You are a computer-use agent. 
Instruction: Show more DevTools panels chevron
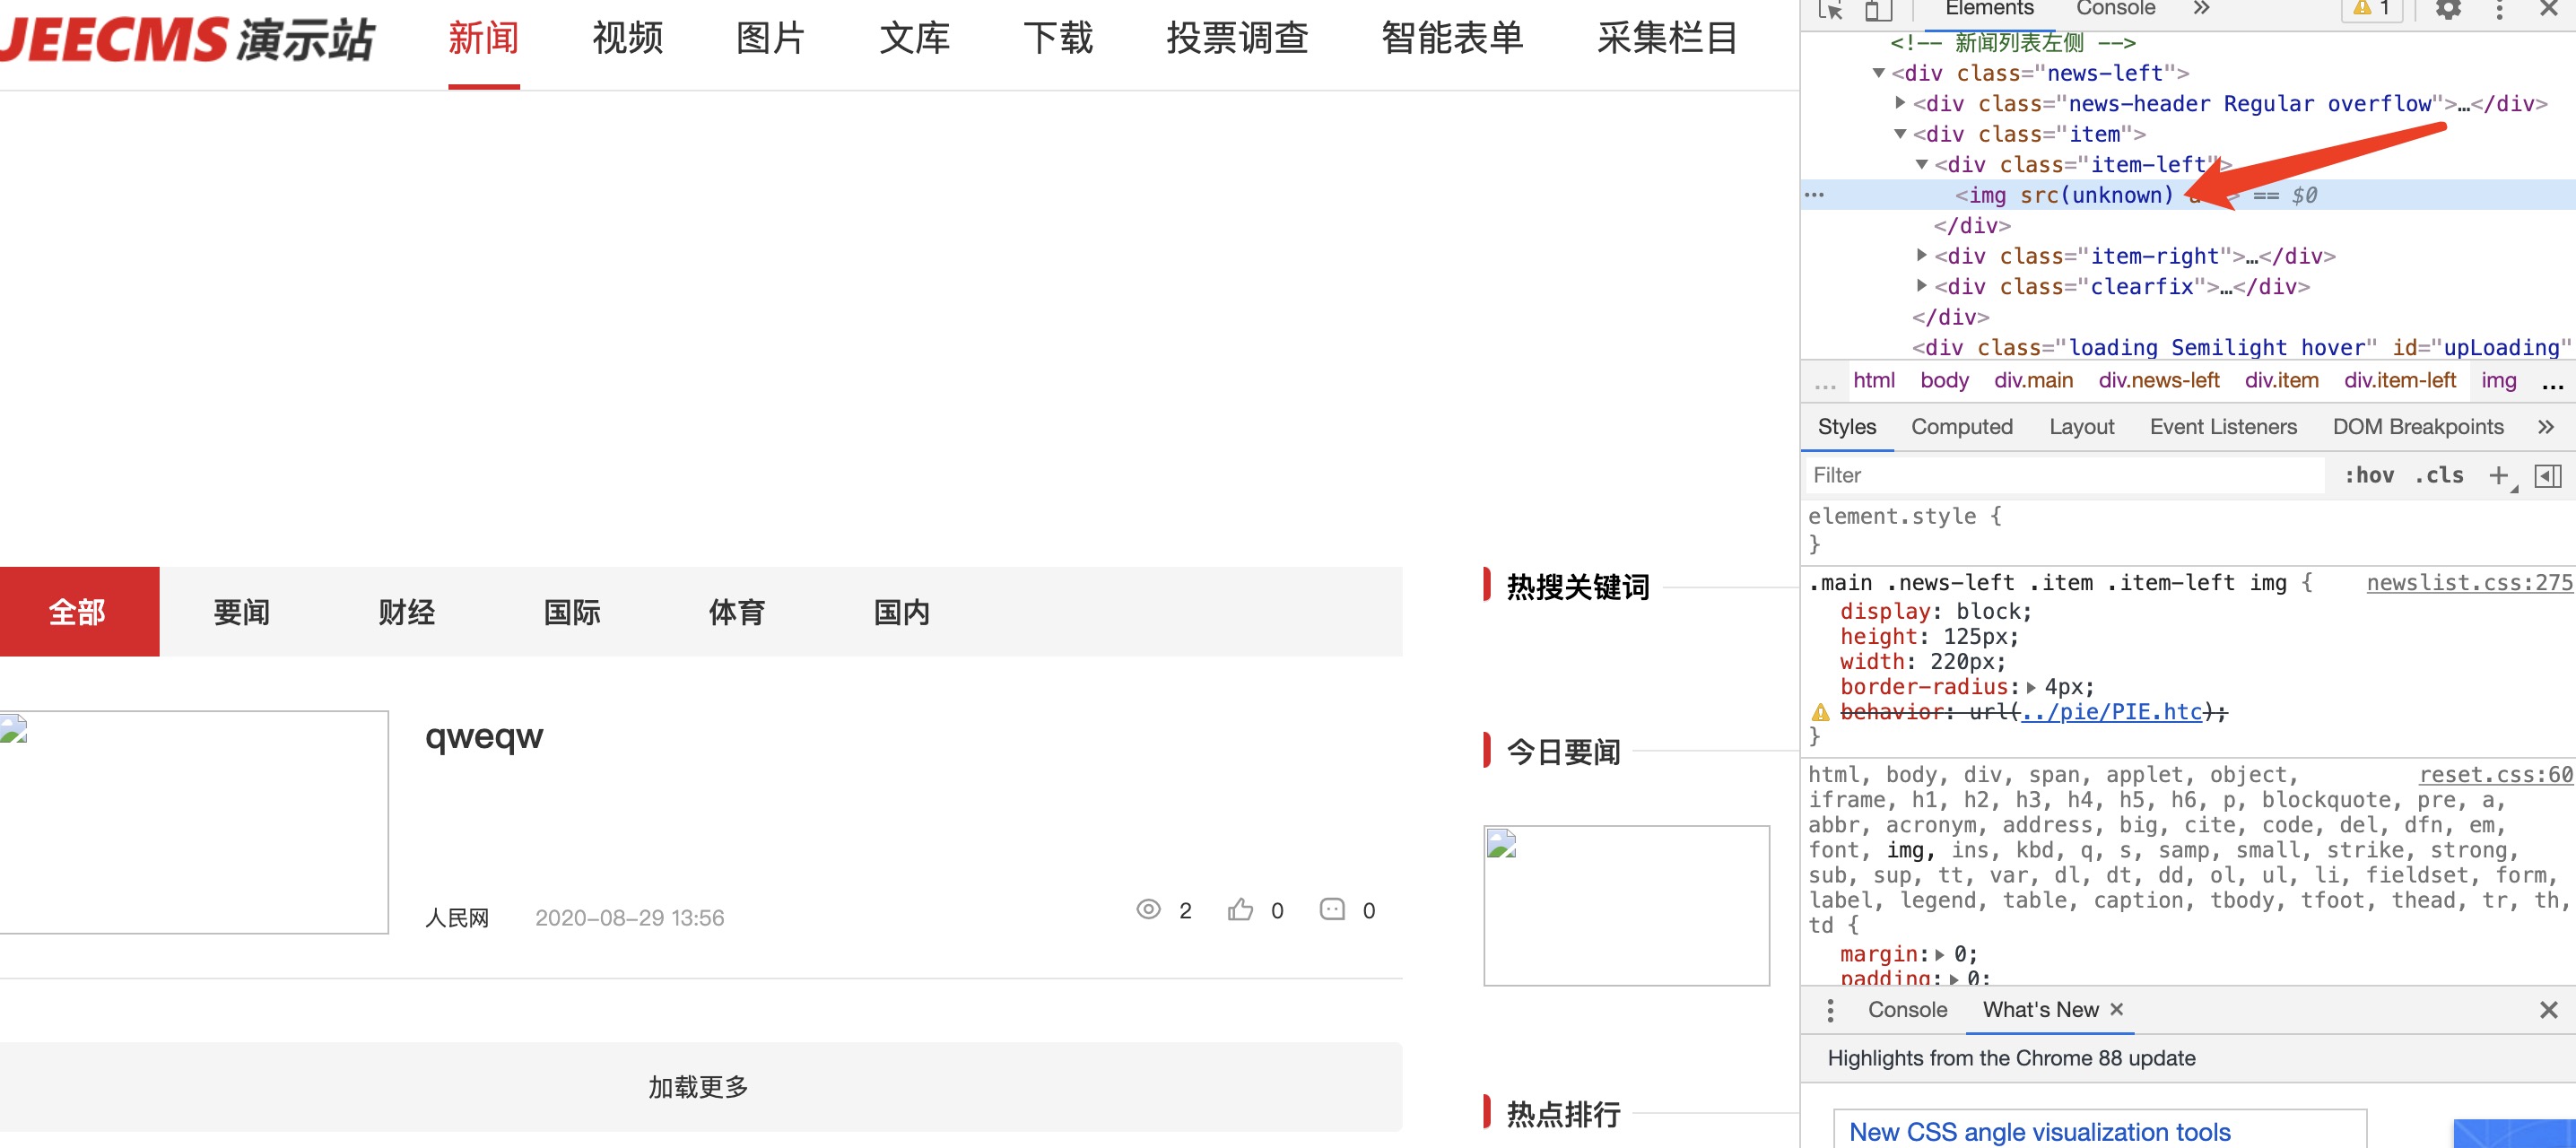(2200, 9)
